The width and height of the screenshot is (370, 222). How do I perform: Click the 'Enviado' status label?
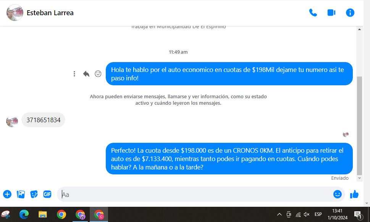click(340, 178)
